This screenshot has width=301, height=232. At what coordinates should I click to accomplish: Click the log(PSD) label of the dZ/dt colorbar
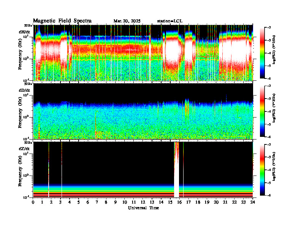[x=274, y=167]
